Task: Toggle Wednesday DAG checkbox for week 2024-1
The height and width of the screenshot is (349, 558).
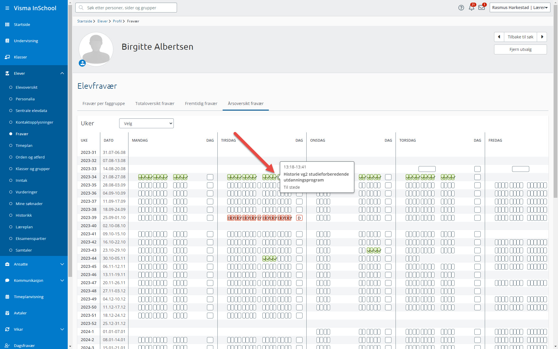Action: (x=388, y=332)
